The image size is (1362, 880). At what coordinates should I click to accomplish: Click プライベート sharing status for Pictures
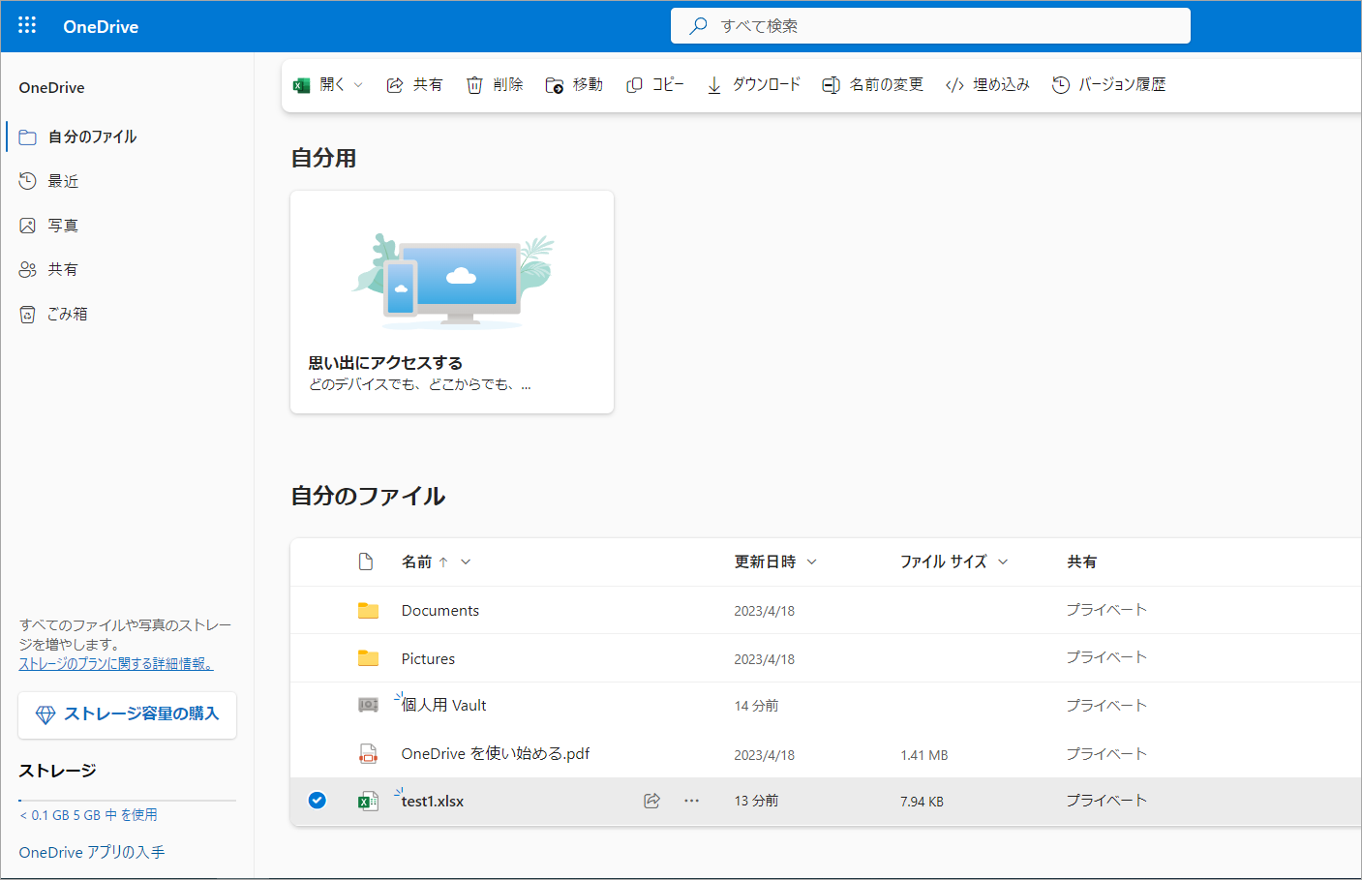[1106, 657]
